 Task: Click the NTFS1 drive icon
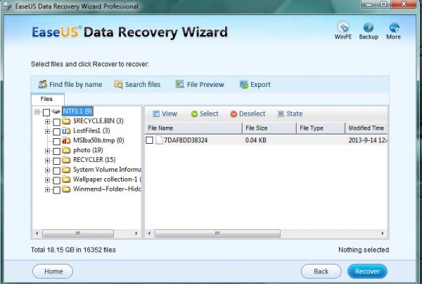(x=56, y=111)
